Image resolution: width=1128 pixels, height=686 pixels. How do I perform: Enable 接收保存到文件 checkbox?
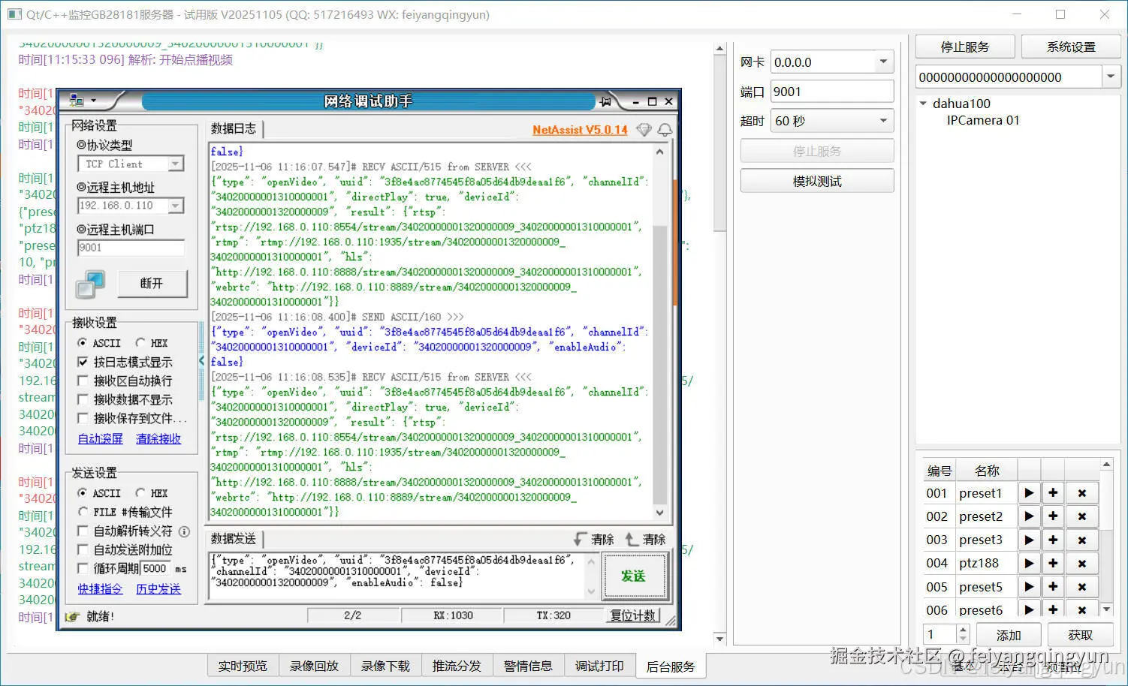(83, 418)
